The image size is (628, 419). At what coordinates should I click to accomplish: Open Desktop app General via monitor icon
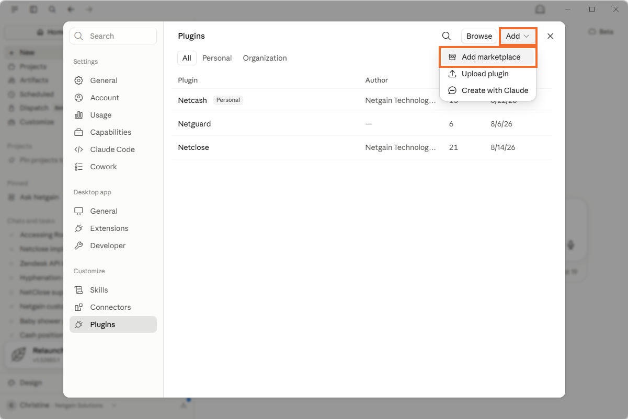click(78, 211)
